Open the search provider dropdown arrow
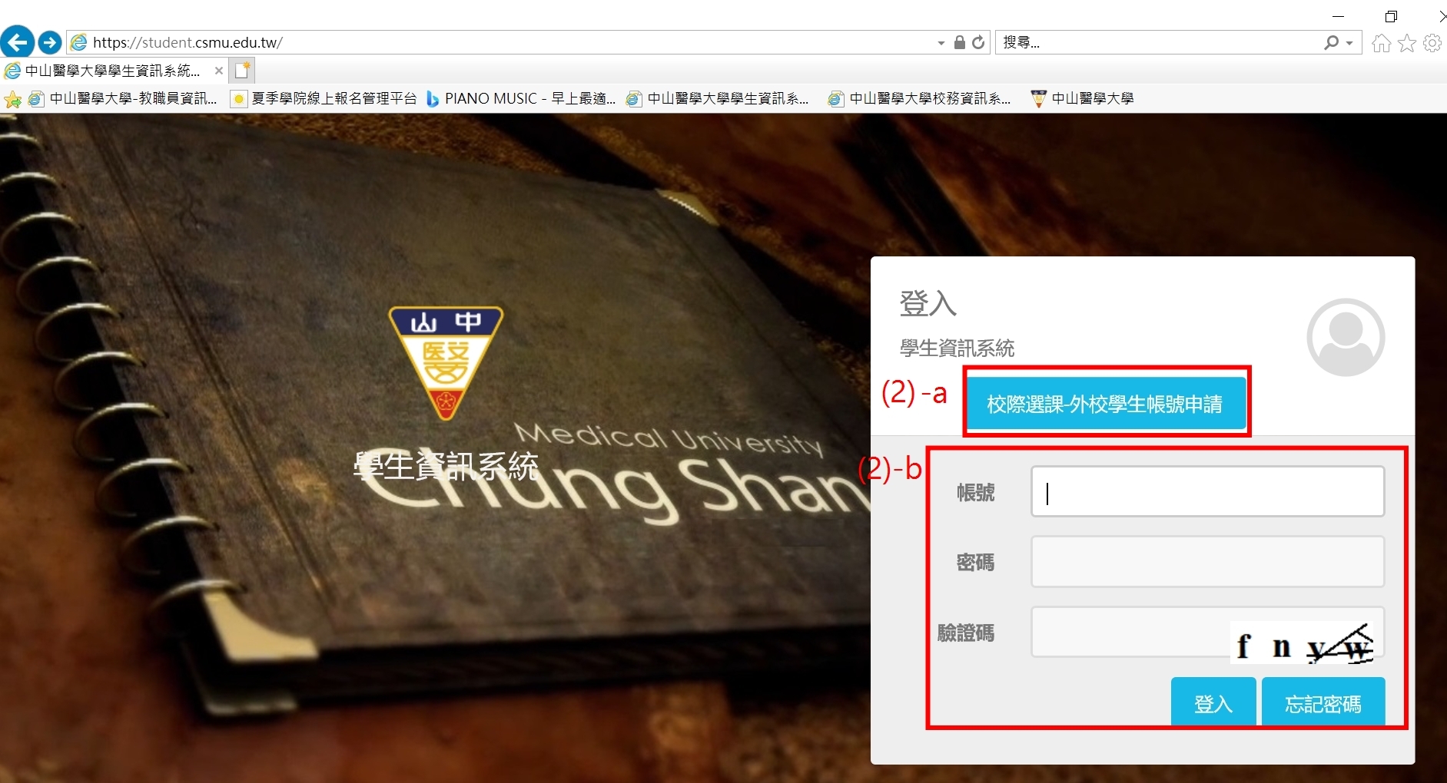Screen dimensions: 1447x783 (1349, 43)
